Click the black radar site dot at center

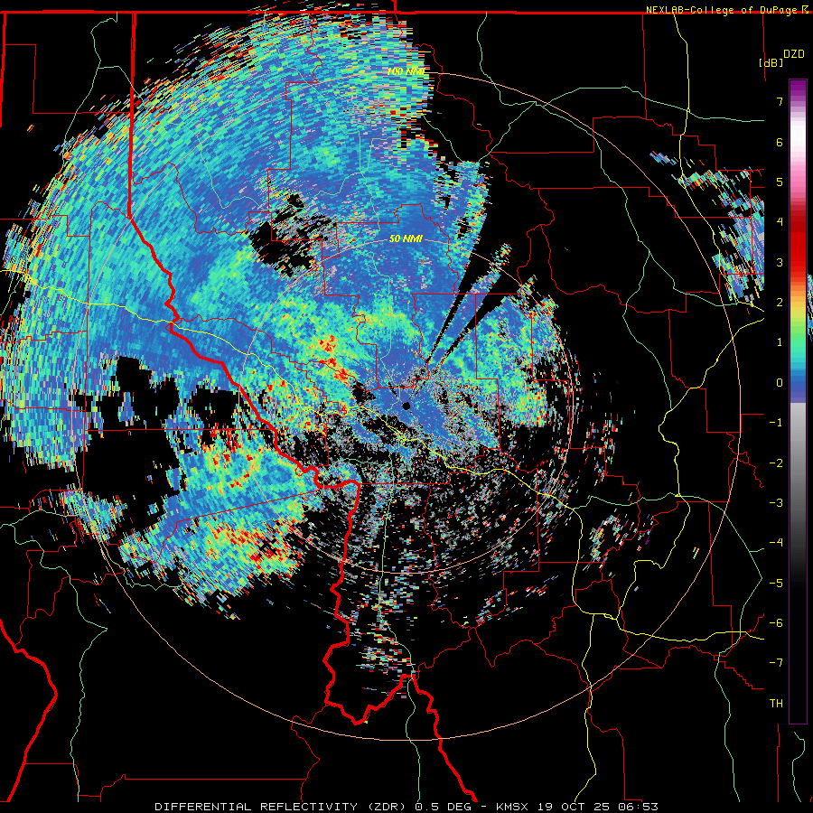[x=406, y=406]
